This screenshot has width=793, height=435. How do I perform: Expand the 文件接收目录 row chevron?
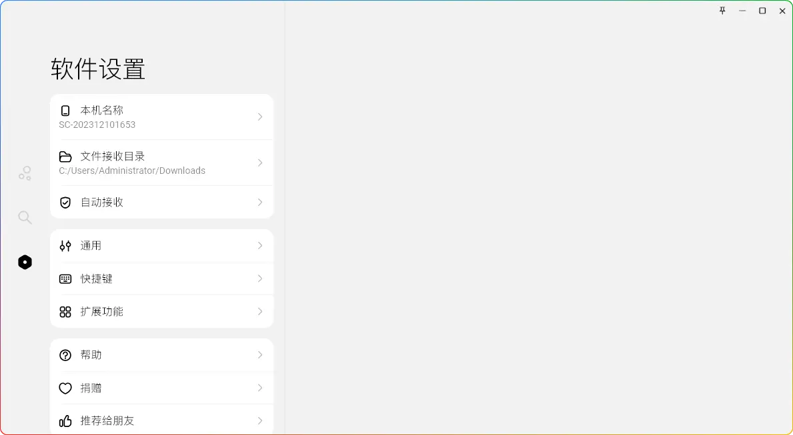click(x=260, y=163)
